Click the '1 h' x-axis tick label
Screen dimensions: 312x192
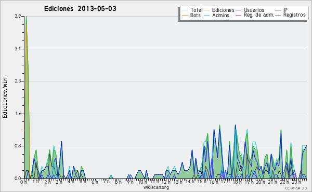[x=35, y=182]
